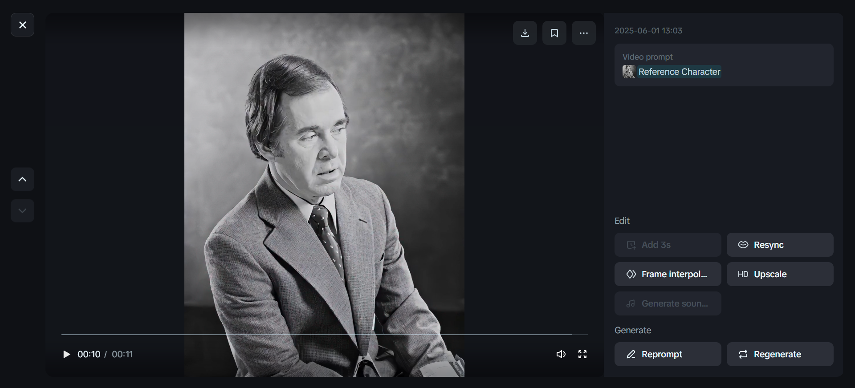
Task: Seek on the video progress bar
Action: pyautogui.click(x=325, y=334)
